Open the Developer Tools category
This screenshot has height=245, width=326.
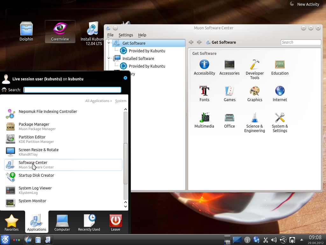[x=255, y=70]
